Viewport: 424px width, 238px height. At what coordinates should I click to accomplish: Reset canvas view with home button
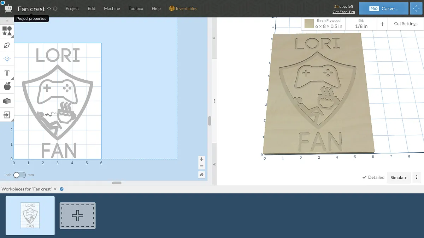pyautogui.click(x=201, y=175)
